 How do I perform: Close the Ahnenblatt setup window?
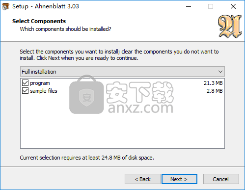point(233,6)
